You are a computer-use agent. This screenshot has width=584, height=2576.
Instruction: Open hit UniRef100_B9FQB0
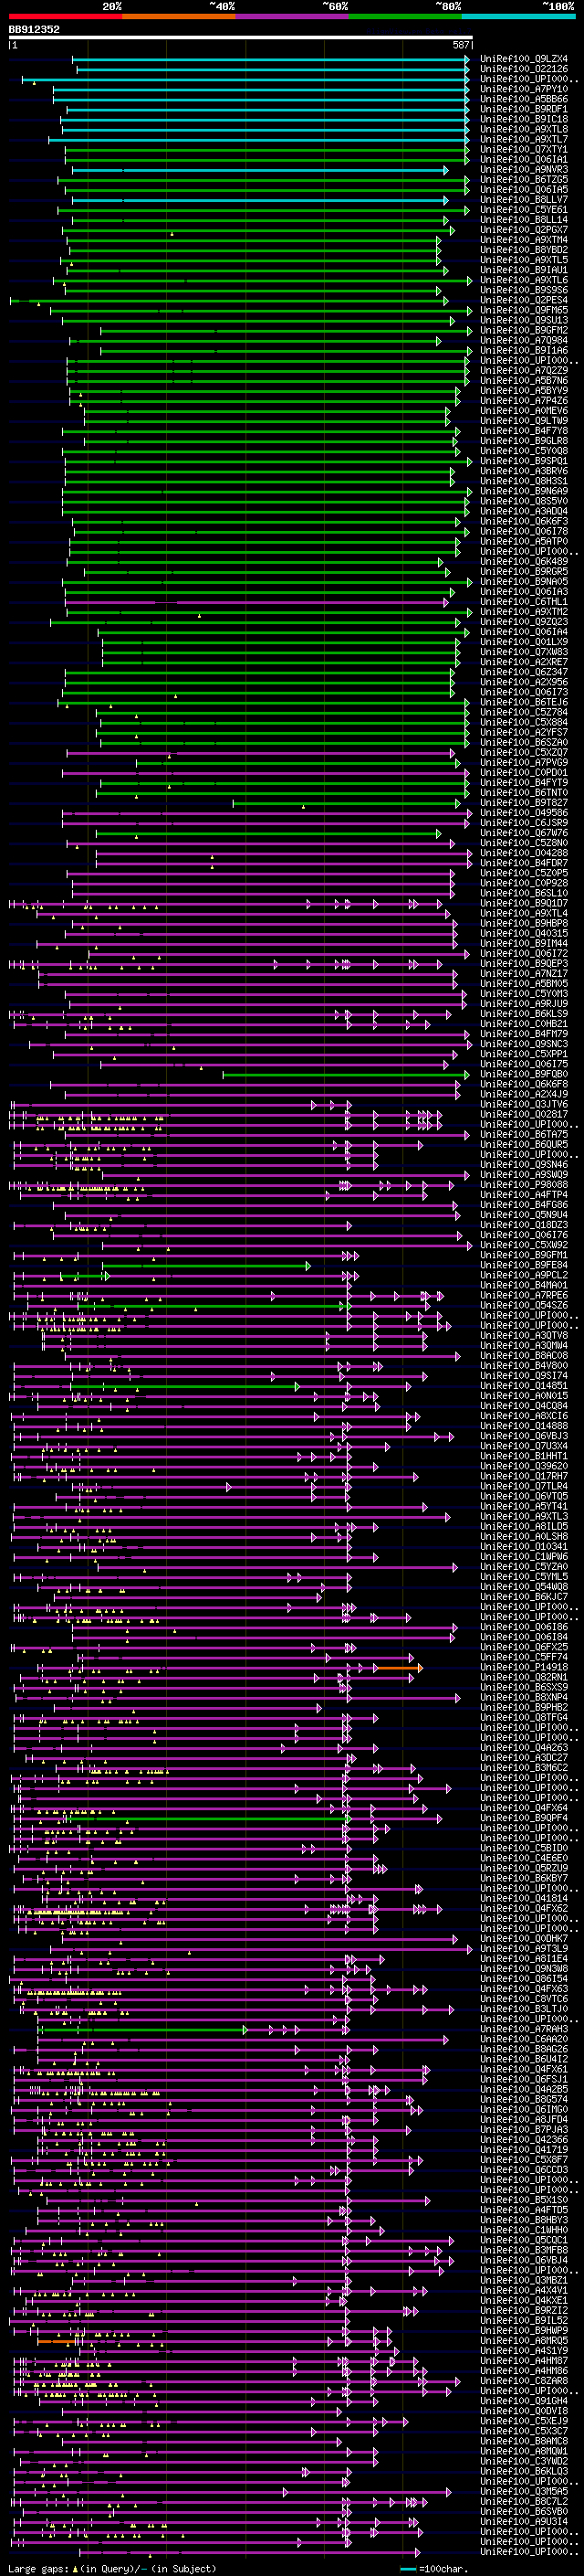(x=524, y=1074)
